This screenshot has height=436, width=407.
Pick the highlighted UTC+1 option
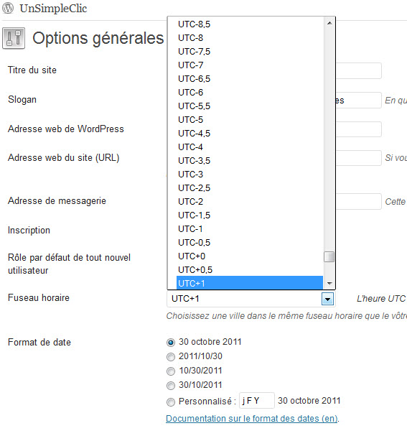pos(250,283)
